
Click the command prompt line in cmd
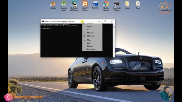[x=46, y=28]
